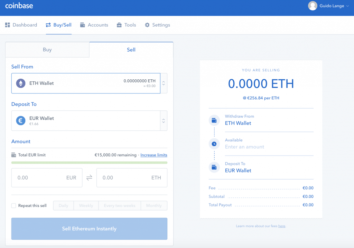Viewport: 354px width, 248px height.
Task: Click the Total EUR limit wallet icon
Action: [13, 155]
